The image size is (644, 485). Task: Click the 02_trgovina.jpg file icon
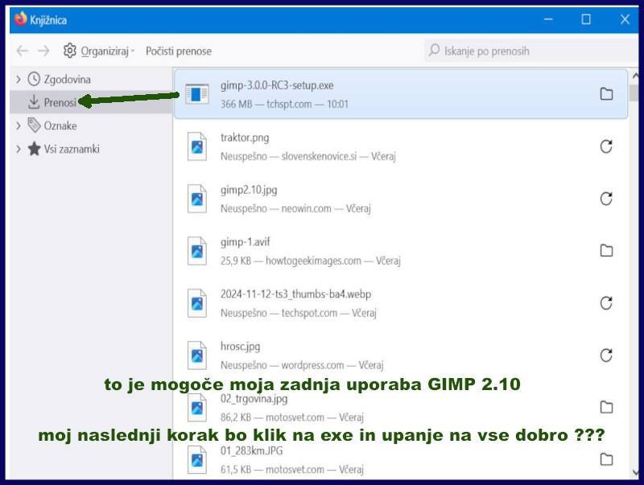[x=196, y=407]
